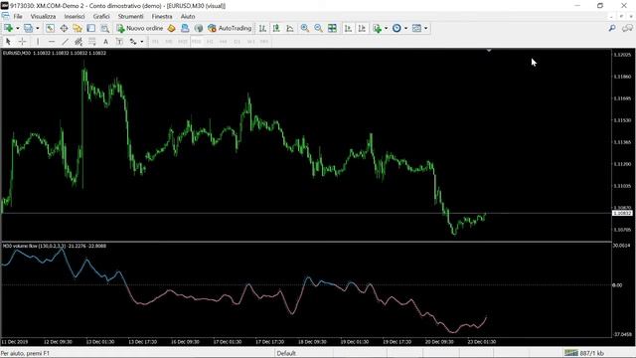This screenshot has height=358, width=636.
Task: Select the vertical line drawing tool
Action: (38, 42)
